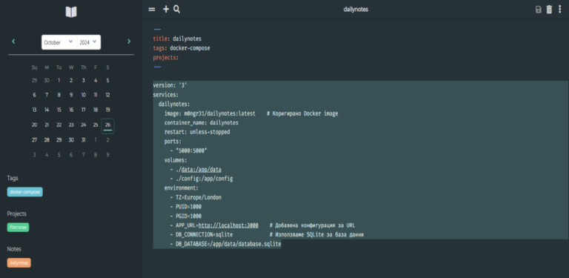Viewport: 569px width, 278px height.
Task: Open the vertical dots more menu
Action: (560, 10)
